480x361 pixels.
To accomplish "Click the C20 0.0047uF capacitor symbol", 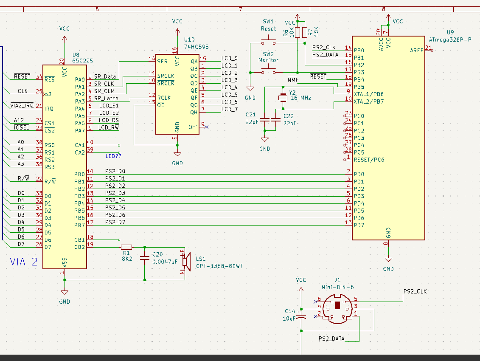I will [x=145, y=257].
